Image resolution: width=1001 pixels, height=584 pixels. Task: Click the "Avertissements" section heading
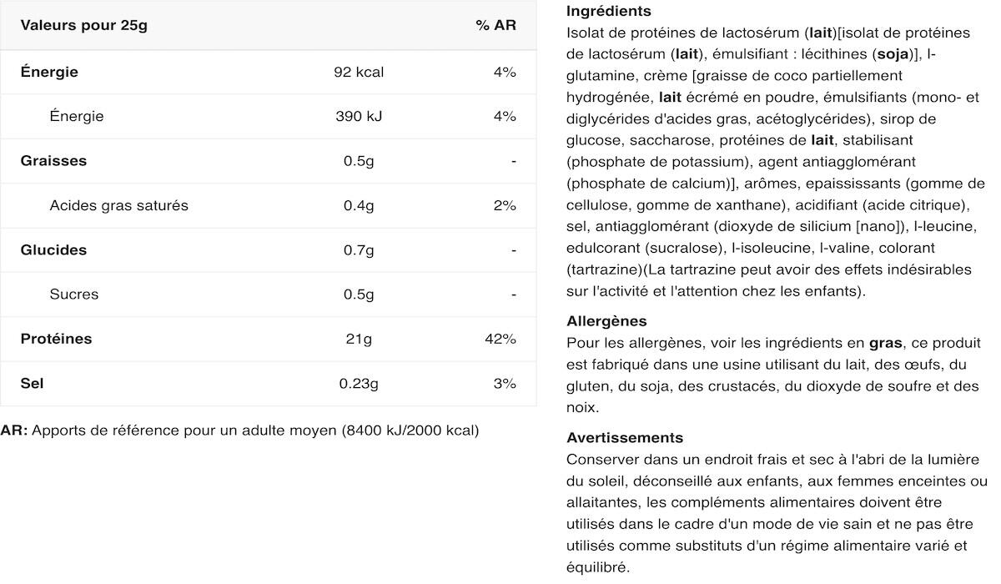(624, 438)
